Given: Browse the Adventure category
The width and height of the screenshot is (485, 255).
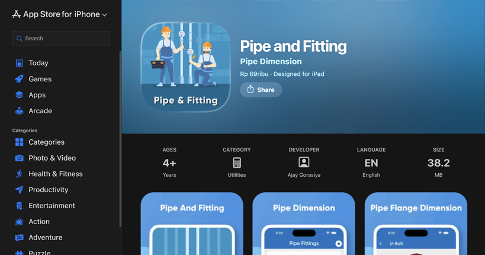Looking at the screenshot, I should pyautogui.click(x=46, y=237).
